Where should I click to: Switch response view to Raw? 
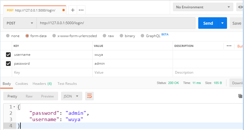[29, 96]
